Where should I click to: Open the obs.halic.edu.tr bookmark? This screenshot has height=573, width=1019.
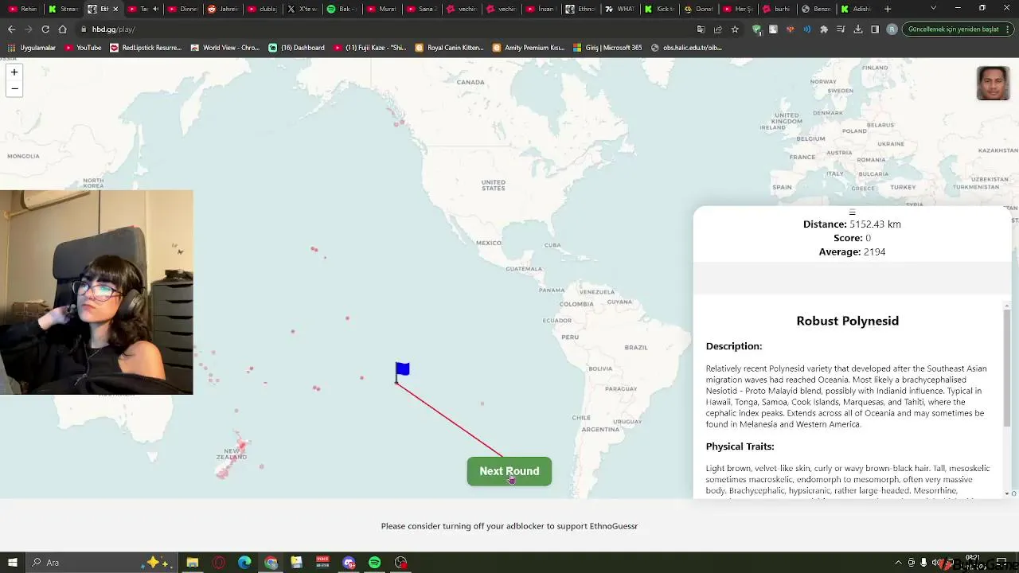point(686,48)
